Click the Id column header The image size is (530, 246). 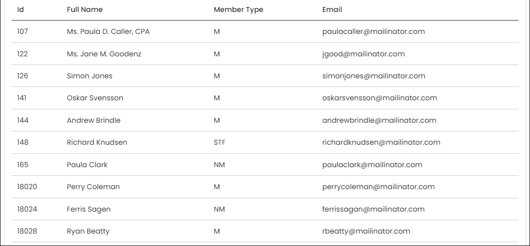tap(21, 10)
